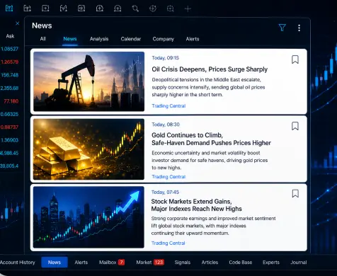Open headline Oil Crisis Deepens, Prices Surge Sharply
Viewport: 337px width, 276px height.
point(210,69)
